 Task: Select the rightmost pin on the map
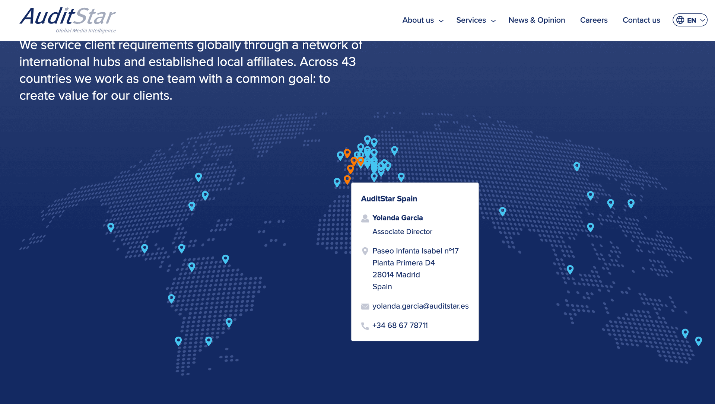pos(699,341)
